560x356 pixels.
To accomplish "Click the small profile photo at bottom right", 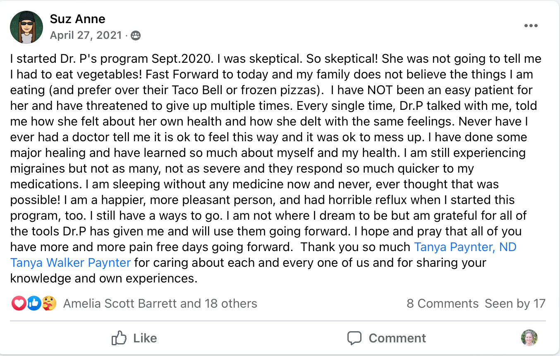I will click(x=529, y=338).
